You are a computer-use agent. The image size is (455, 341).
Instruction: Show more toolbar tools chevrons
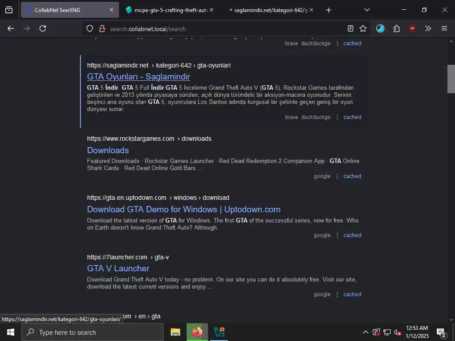[x=428, y=28]
